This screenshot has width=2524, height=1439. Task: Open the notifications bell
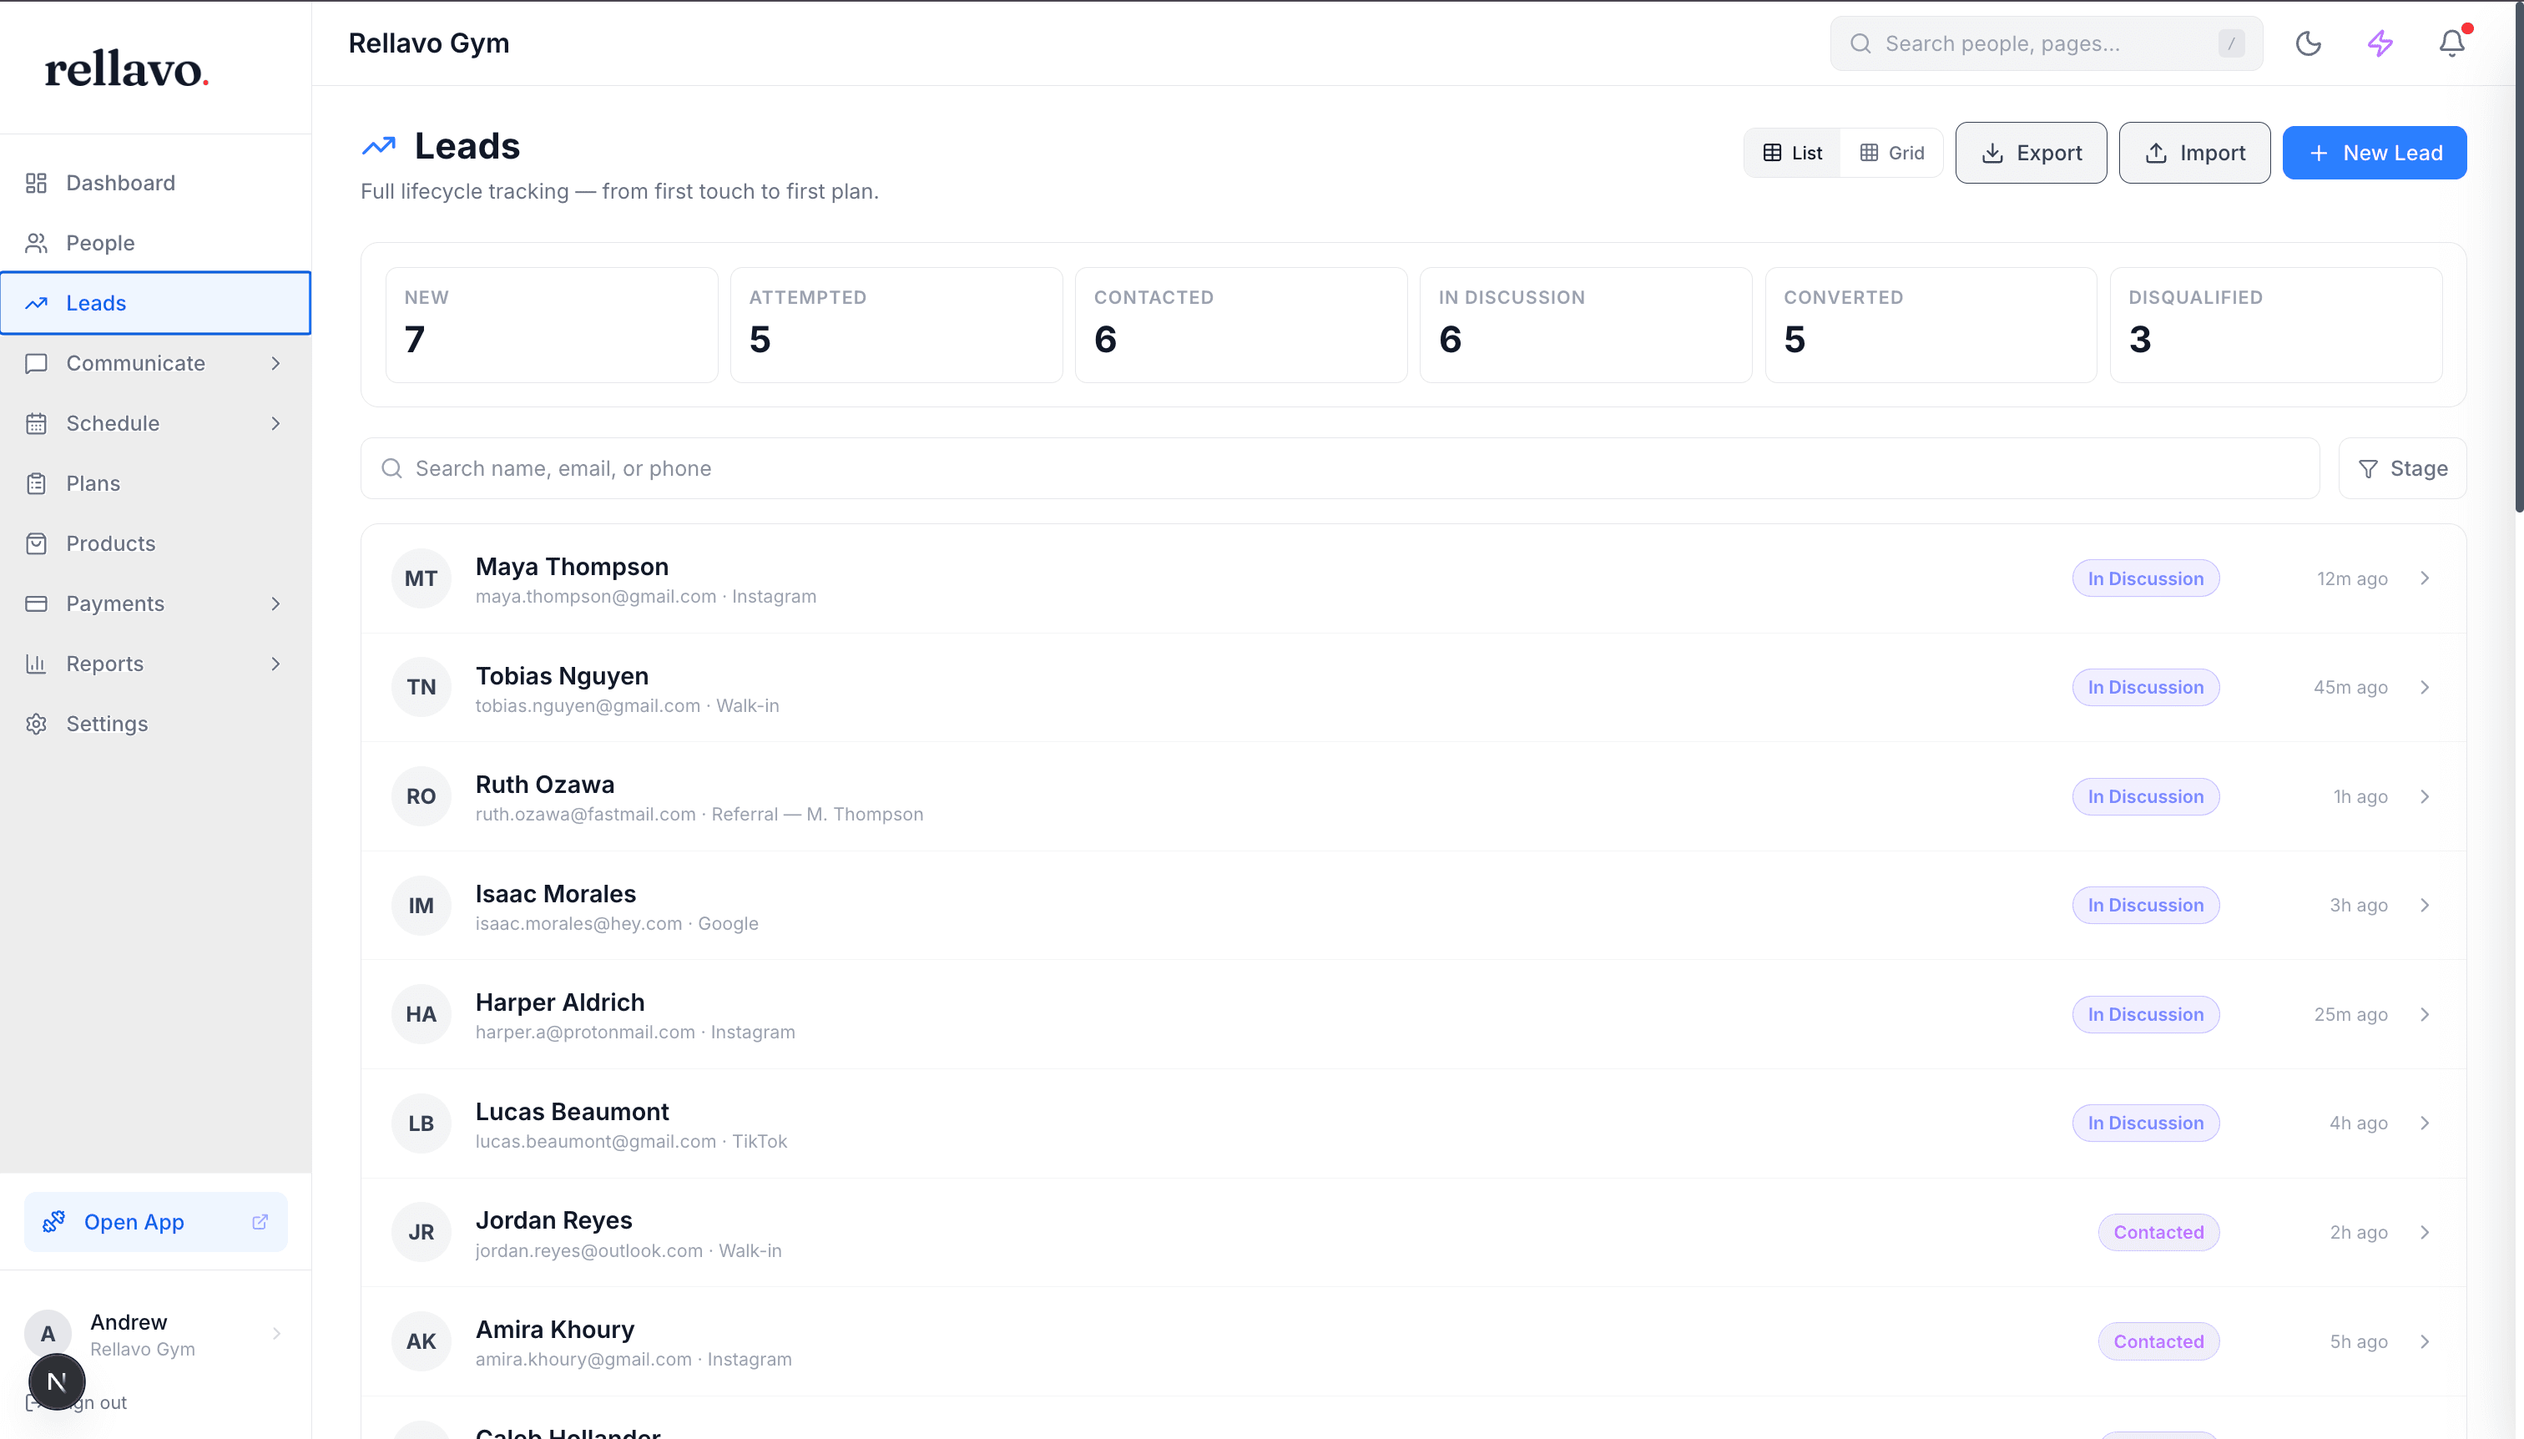(2451, 43)
